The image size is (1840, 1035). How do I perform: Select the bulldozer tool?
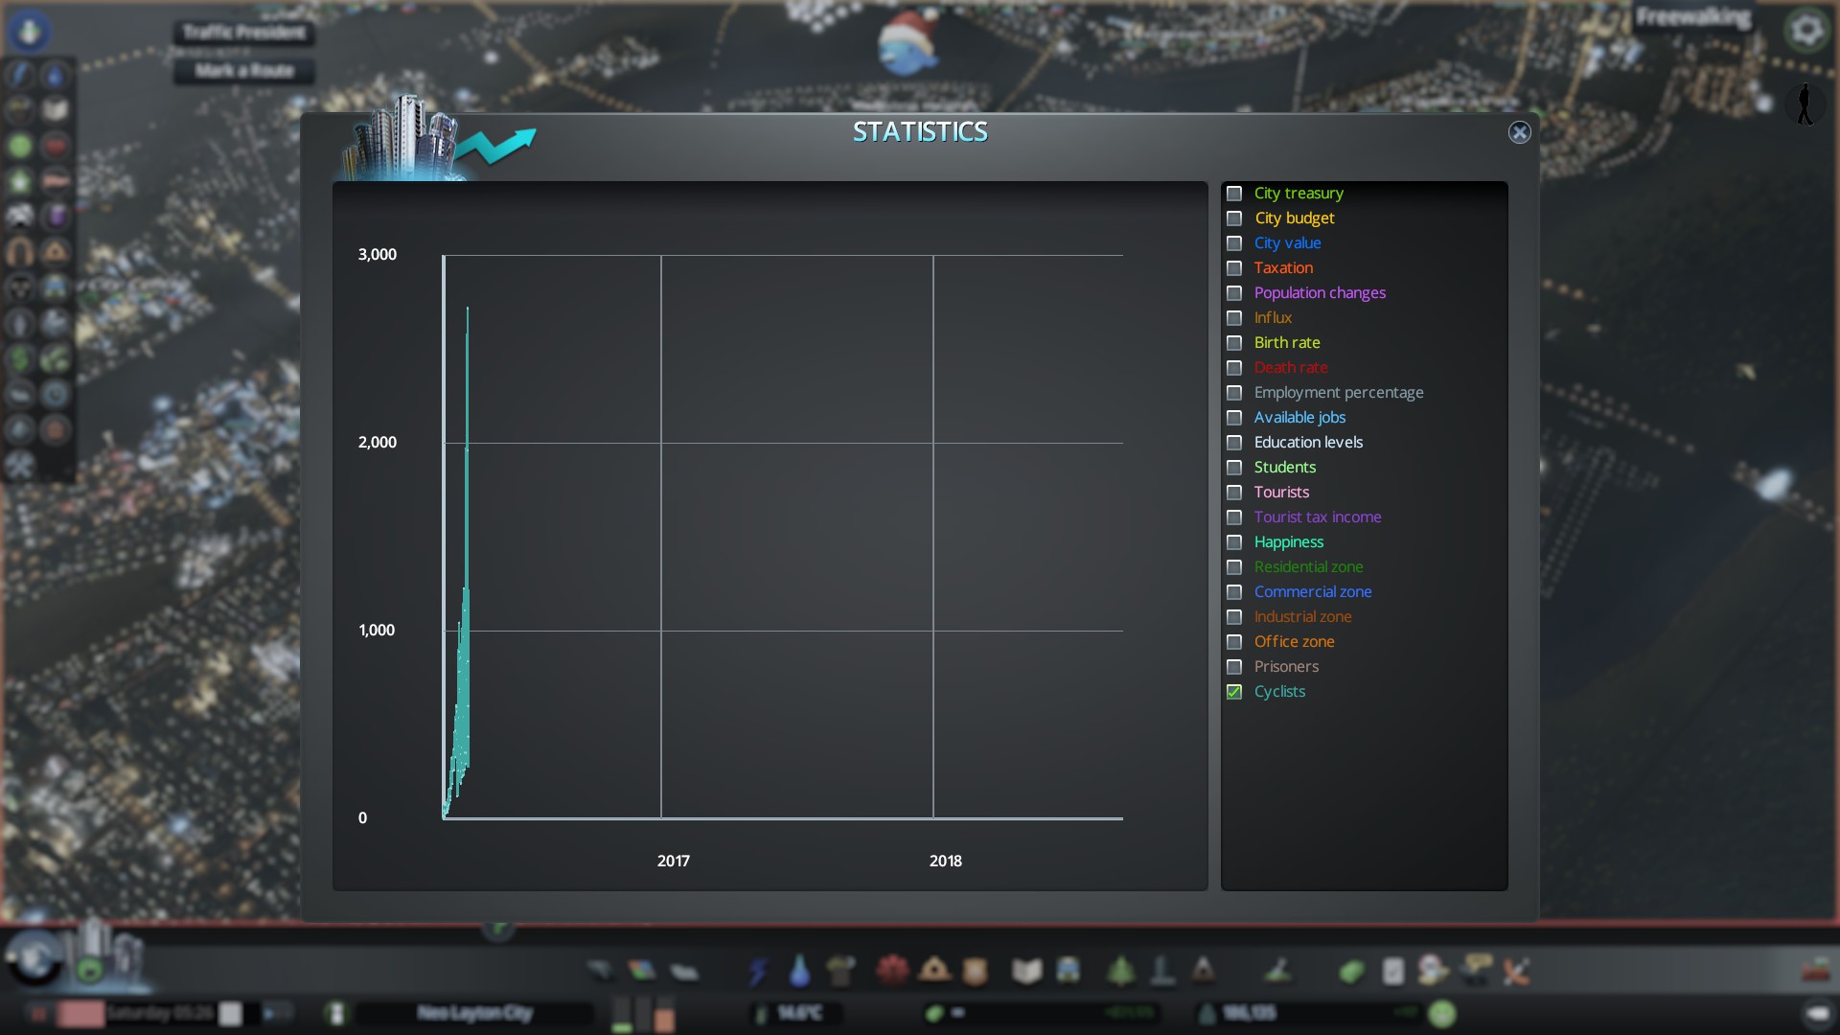click(1814, 971)
